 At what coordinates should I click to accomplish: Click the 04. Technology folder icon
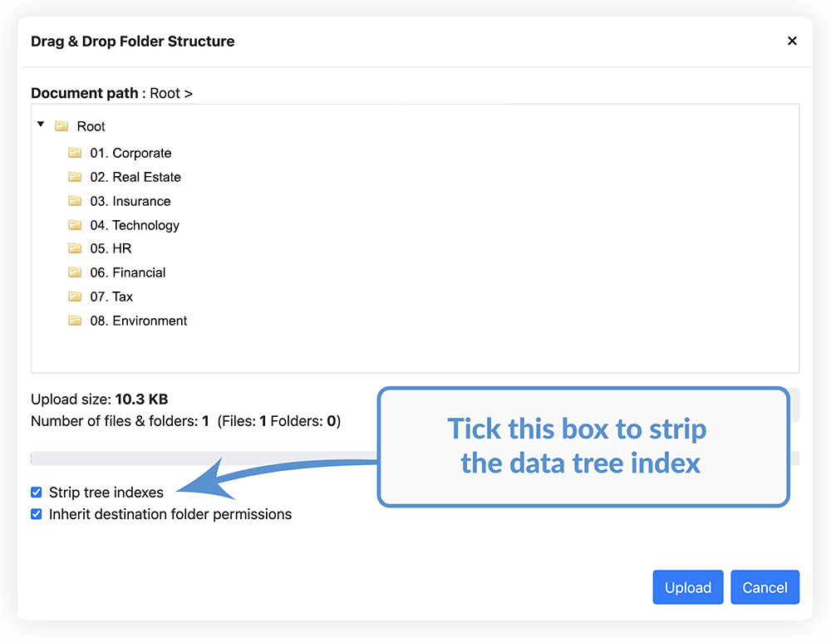coord(75,225)
